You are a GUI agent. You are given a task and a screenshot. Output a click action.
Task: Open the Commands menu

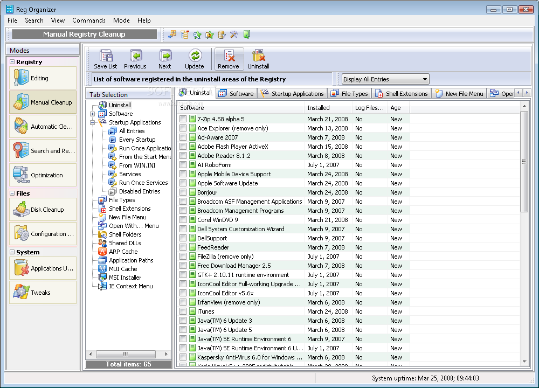(89, 20)
